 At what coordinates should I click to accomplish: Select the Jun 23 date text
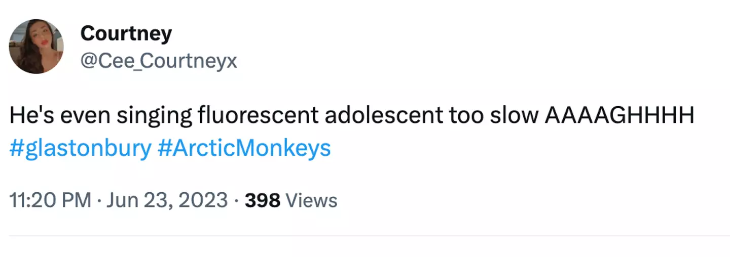tap(137, 200)
